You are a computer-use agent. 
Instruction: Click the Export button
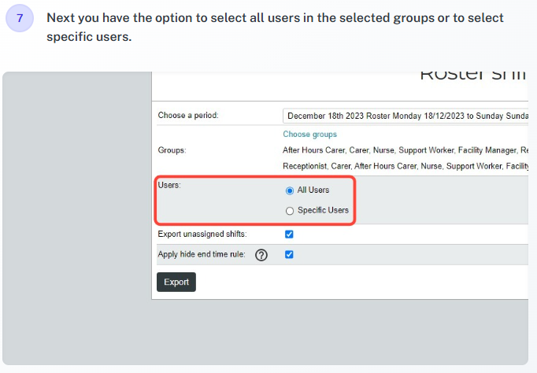coord(176,282)
